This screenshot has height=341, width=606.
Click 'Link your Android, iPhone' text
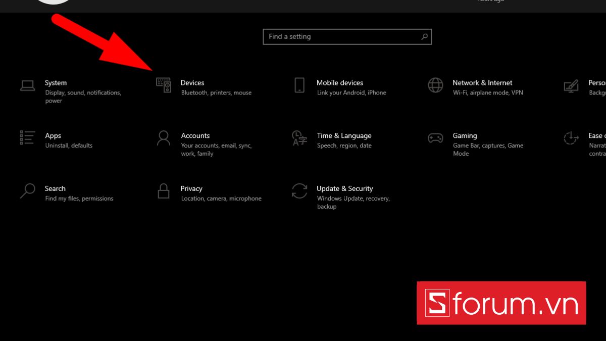pyautogui.click(x=351, y=93)
